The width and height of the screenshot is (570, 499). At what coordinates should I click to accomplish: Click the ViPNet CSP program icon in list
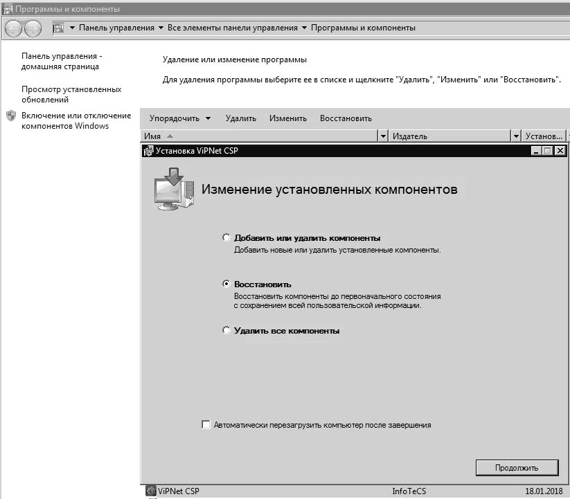[150, 491]
